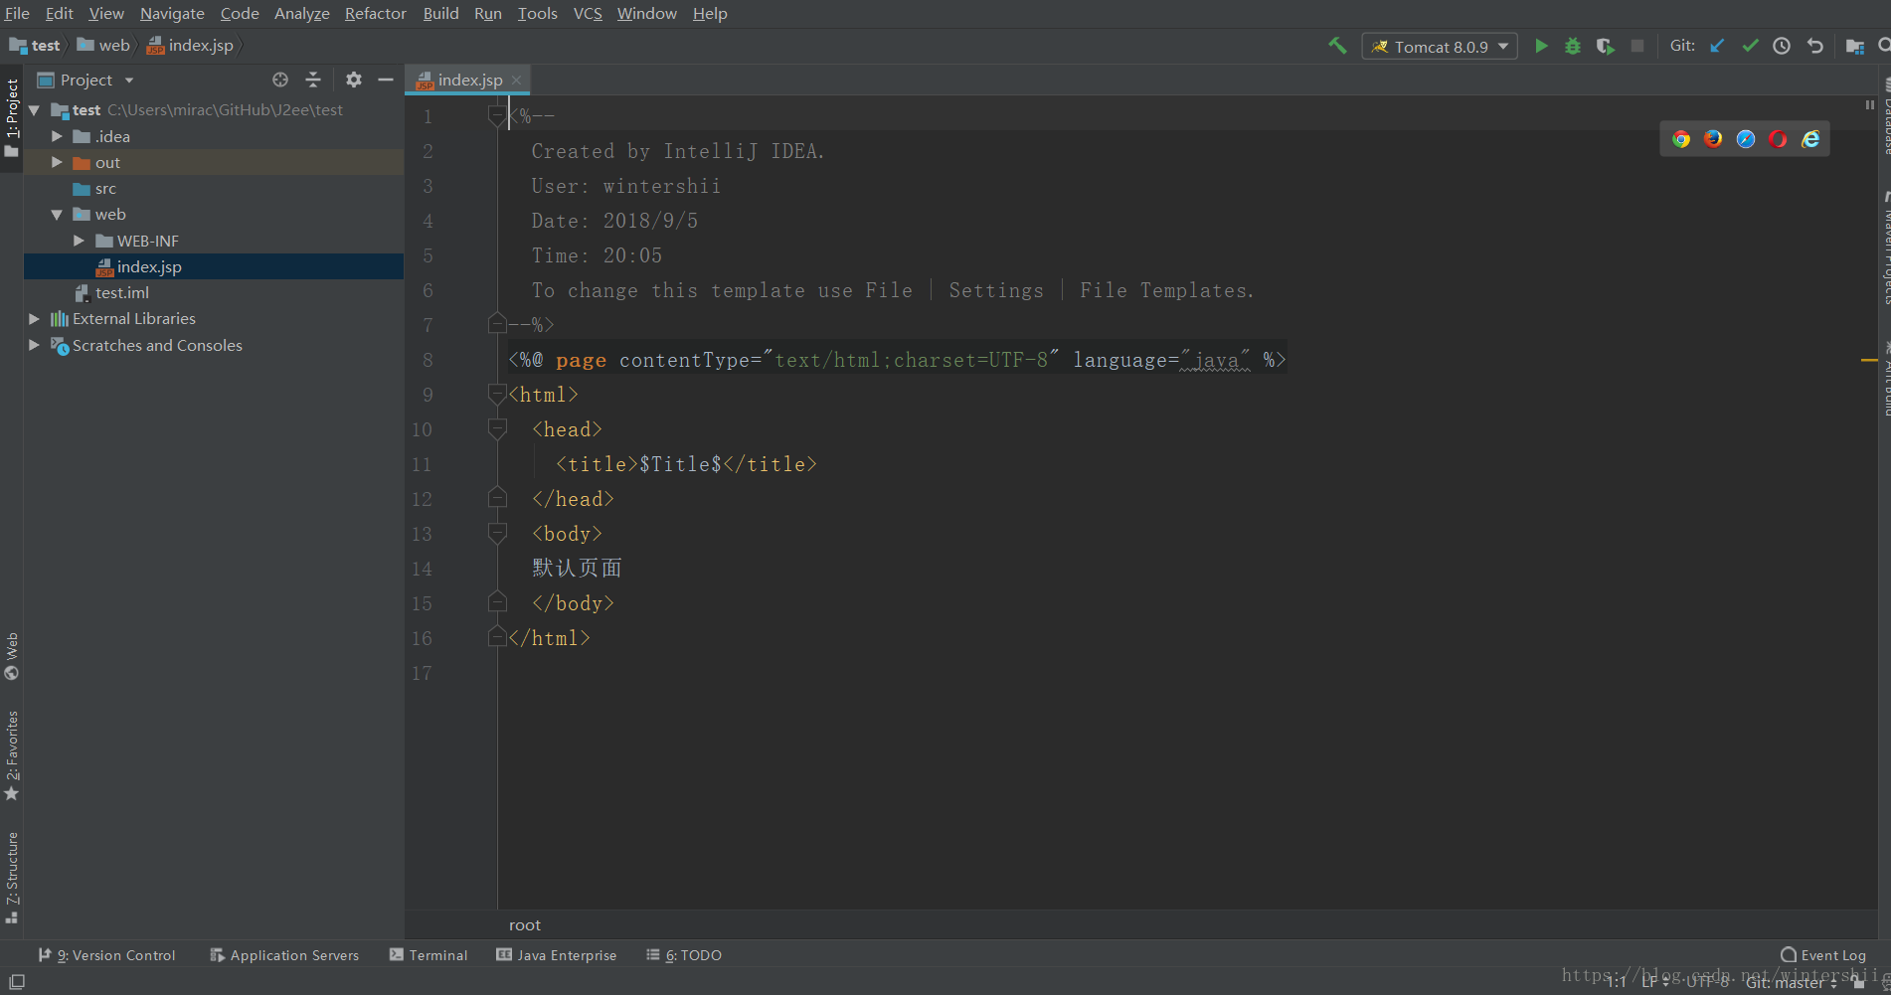
Task: Open page in Firefox browser icon
Action: (x=1713, y=139)
